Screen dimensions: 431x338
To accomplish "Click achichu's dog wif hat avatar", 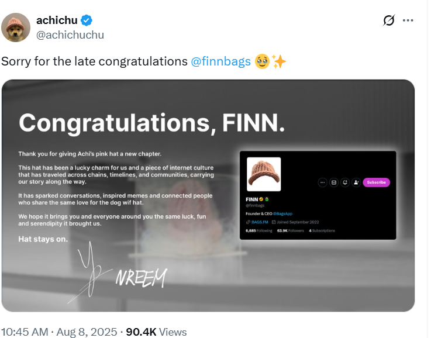I will coord(16,27).
